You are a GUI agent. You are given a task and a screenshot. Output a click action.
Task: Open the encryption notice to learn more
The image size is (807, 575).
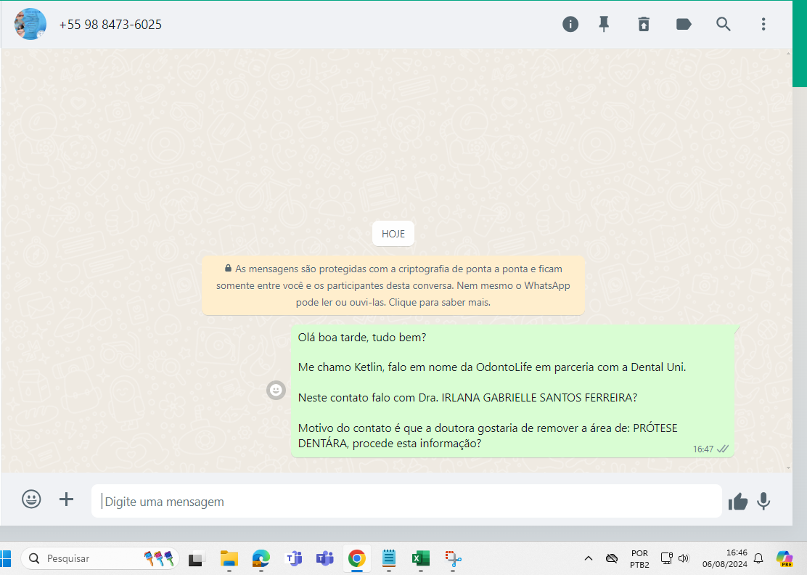393,285
